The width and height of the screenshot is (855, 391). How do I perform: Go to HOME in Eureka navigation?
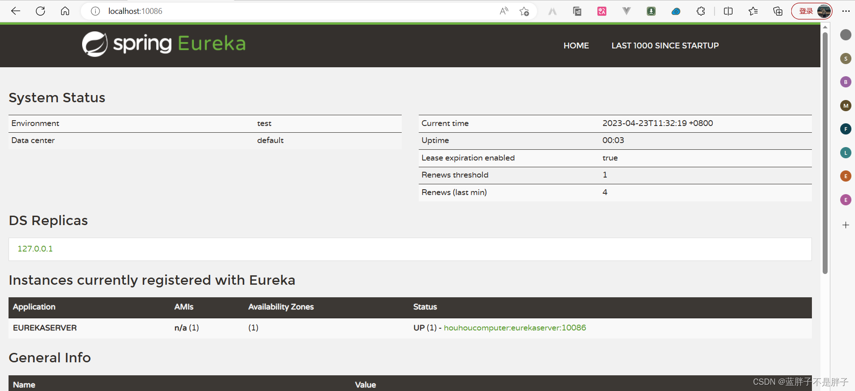(576, 46)
